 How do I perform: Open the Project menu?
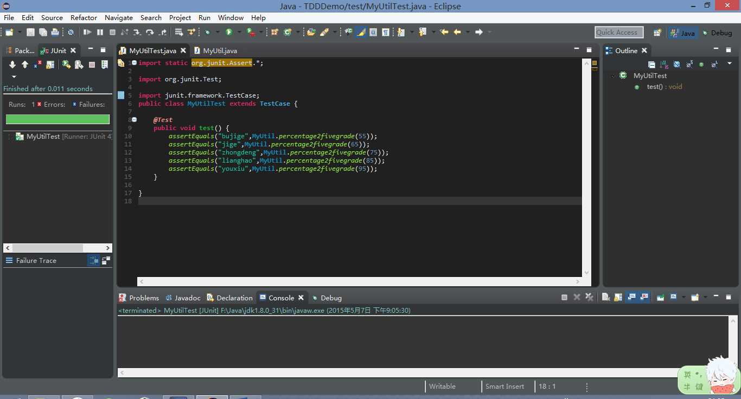point(180,17)
